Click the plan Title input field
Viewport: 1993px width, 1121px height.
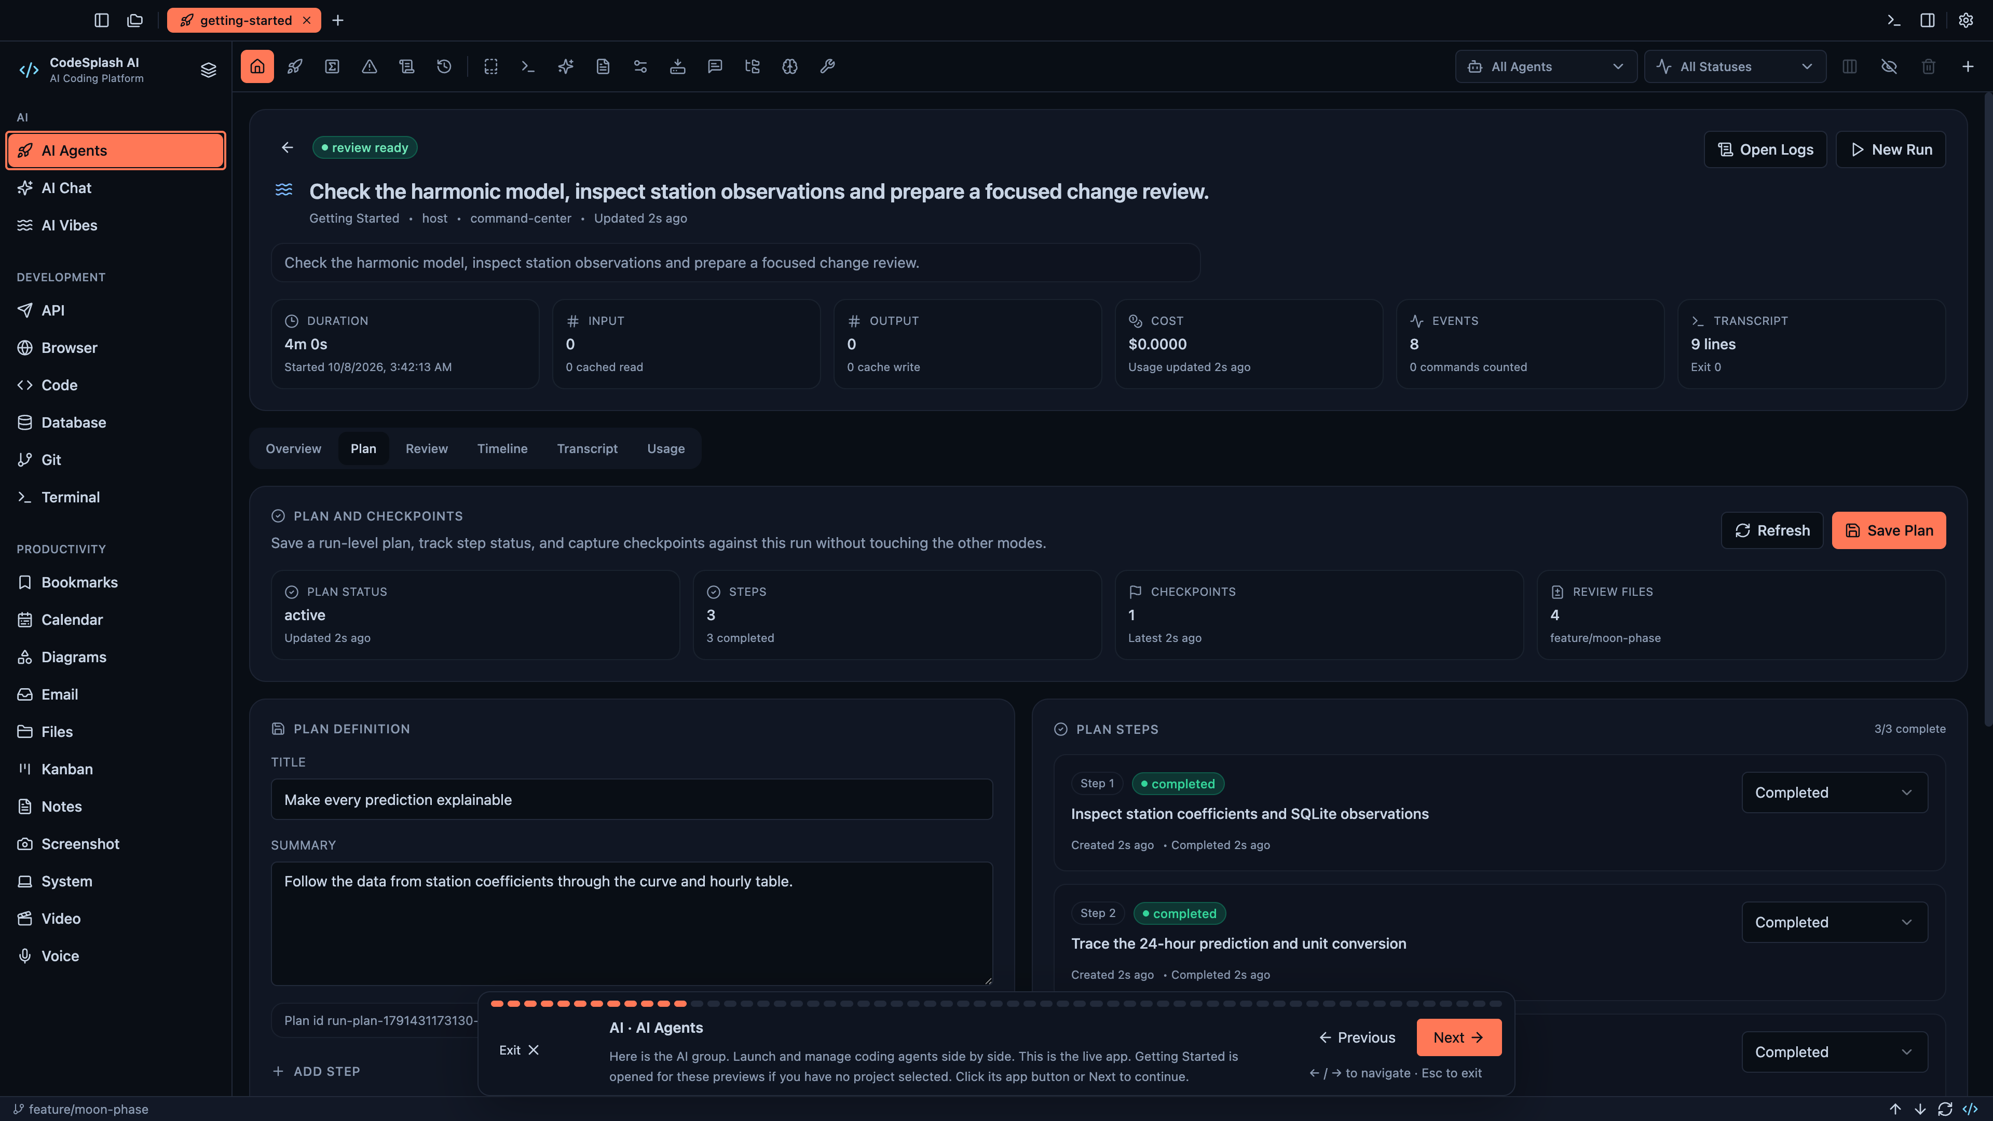pyautogui.click(x=631, y=800)
